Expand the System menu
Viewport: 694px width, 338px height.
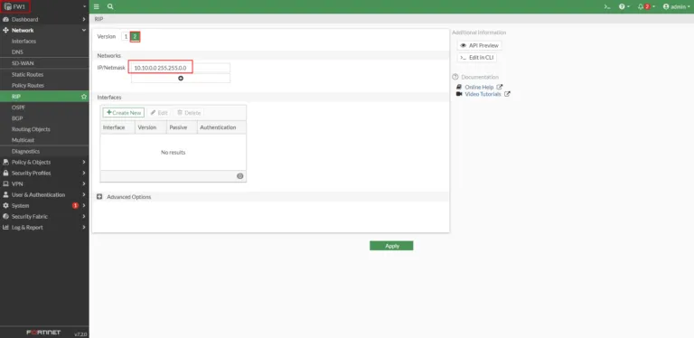[44, 206]
